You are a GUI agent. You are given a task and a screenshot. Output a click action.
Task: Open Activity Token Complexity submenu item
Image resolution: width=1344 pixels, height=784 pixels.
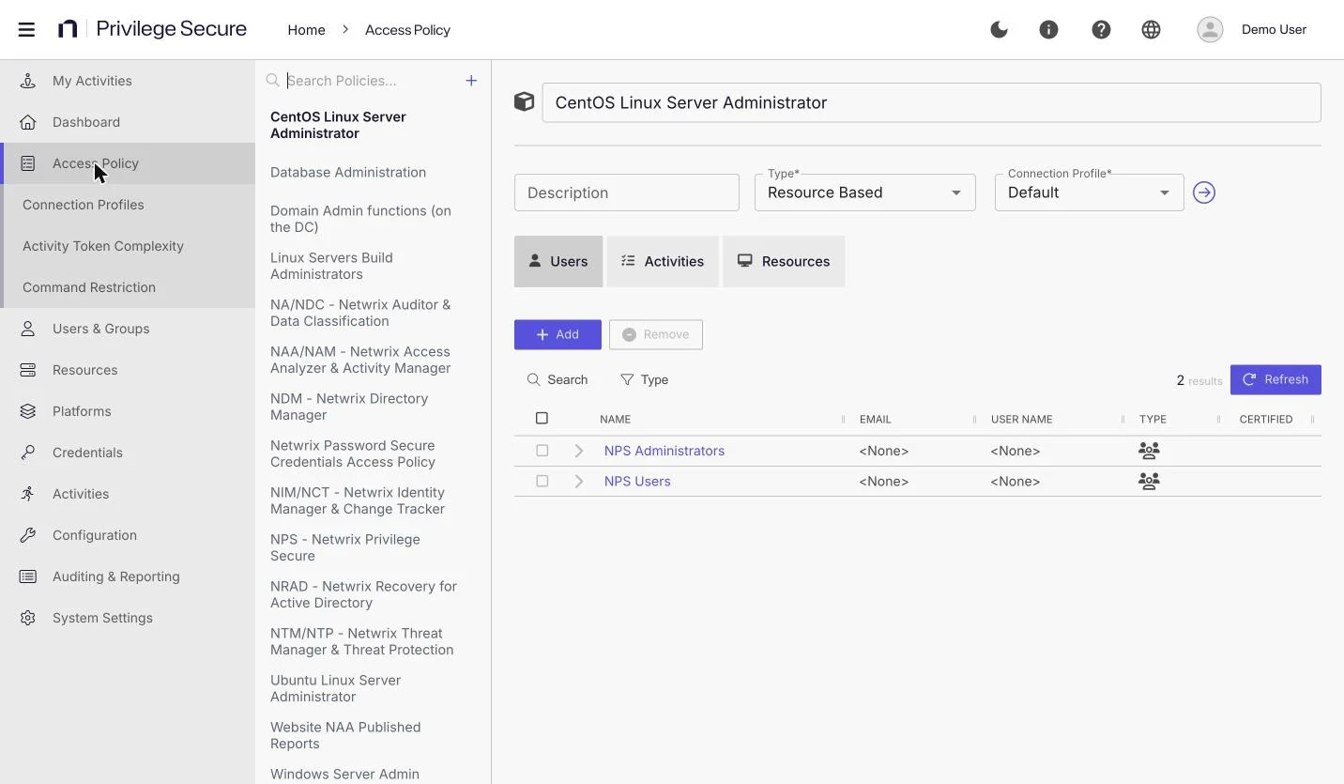[x=130, y=246]
